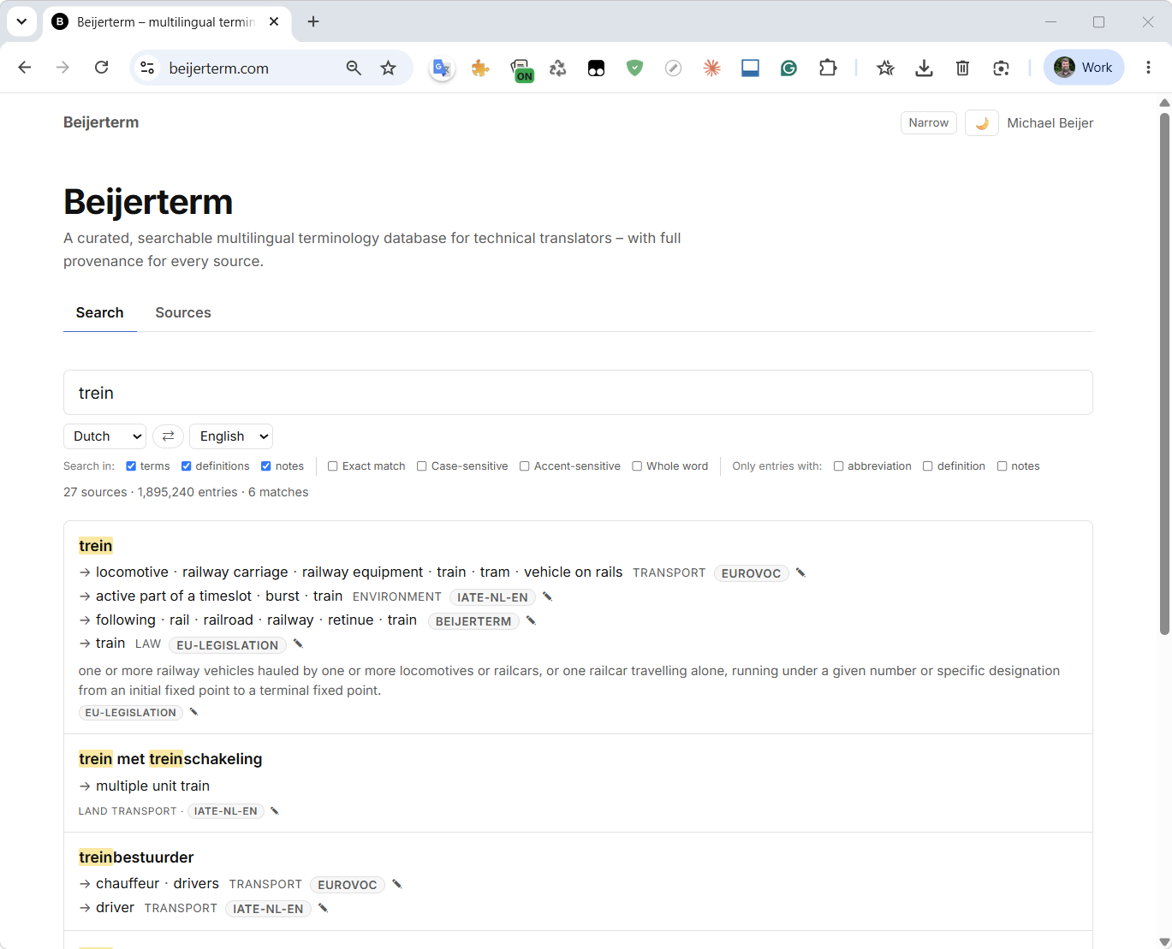
Task: Open Google Translate extension icon
Action: tap(442, 68)
